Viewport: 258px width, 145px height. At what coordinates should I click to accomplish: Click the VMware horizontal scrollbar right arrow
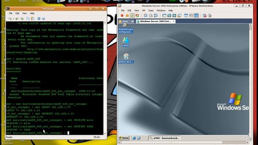pos(248,142)
